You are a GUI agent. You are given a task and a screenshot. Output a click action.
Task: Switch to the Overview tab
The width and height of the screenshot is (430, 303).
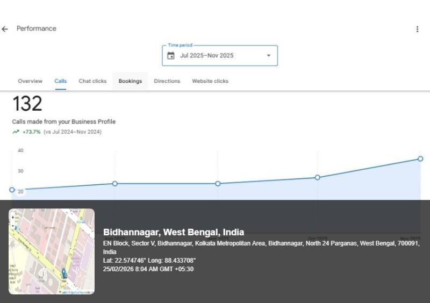point(30,81)
